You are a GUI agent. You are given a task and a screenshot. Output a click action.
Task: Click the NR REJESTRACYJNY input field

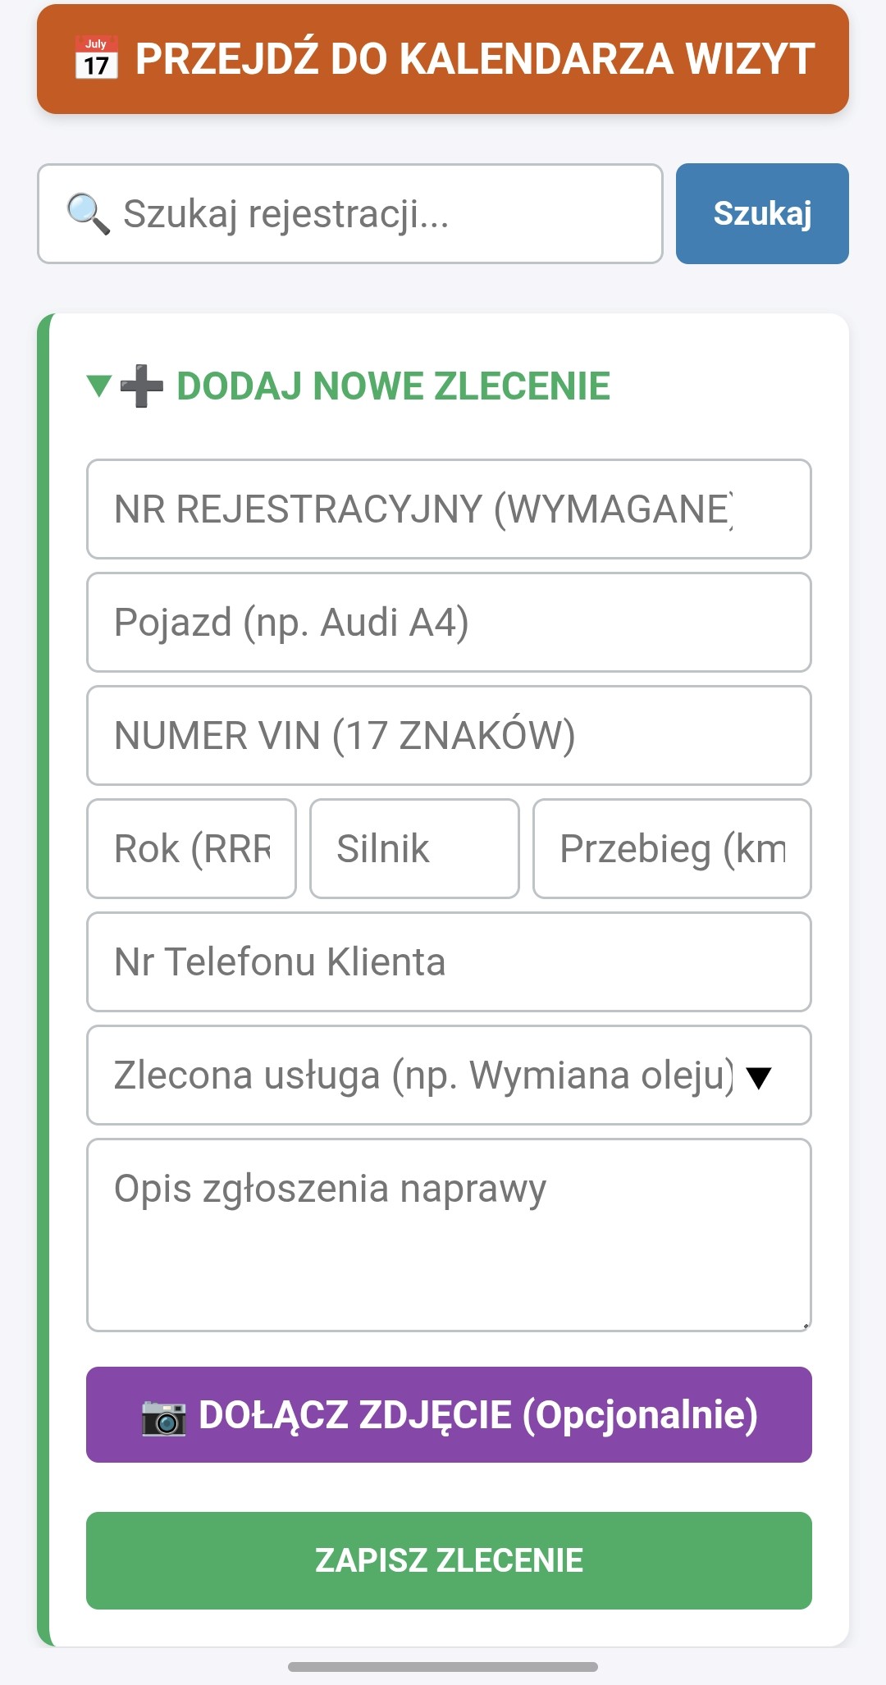(x=449, y=509)
